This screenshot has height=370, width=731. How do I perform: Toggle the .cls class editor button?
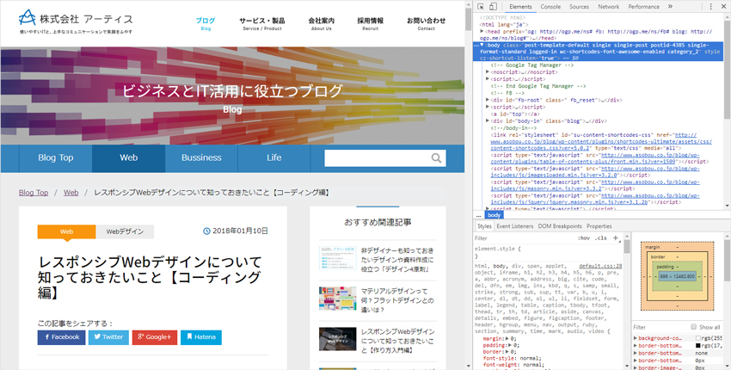[x=602, y=238]
